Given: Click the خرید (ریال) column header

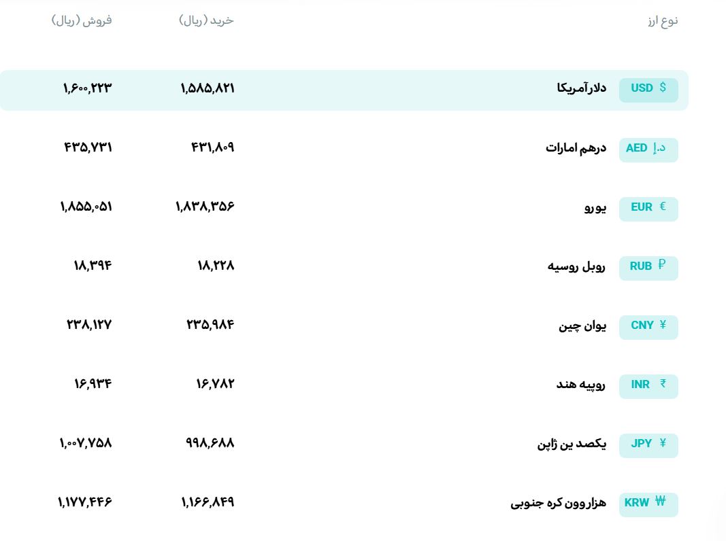Looking at the screenshot, I should pyautogui.click(x=206, y=20).
